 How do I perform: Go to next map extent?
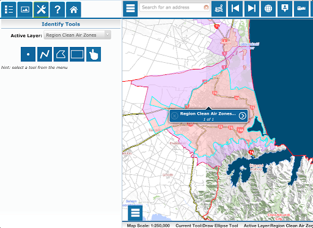coord(252,9)
